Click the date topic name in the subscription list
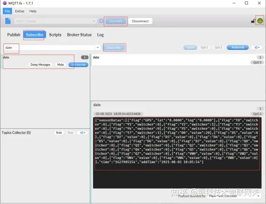The height and width of the screenshot is (204, 266). (6, 57)
